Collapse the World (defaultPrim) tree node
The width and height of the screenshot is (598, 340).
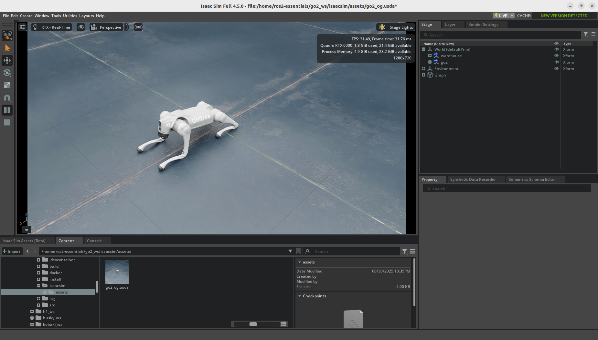point(423,49)
